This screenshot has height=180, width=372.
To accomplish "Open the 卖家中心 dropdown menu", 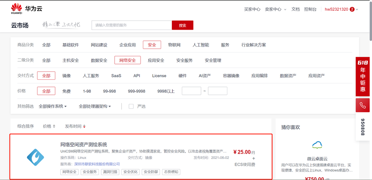I will tap(275, 9).
